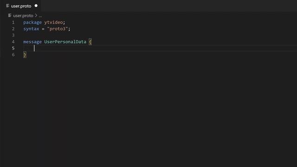The width and height of the screenshot is (297, 167).
Task: Expand the breadcrumb ellipsis symbol list
Action: 40,16
